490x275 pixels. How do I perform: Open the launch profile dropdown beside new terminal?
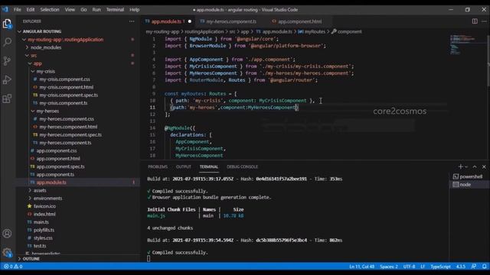pyautogui.click(x=466, y=167)
